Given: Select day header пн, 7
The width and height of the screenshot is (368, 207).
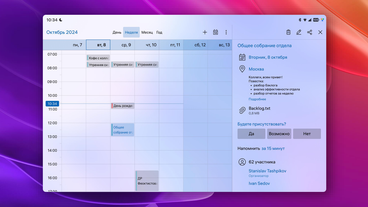Looking at the screenshot, I should pyautogui.click(x=74, y=45).
